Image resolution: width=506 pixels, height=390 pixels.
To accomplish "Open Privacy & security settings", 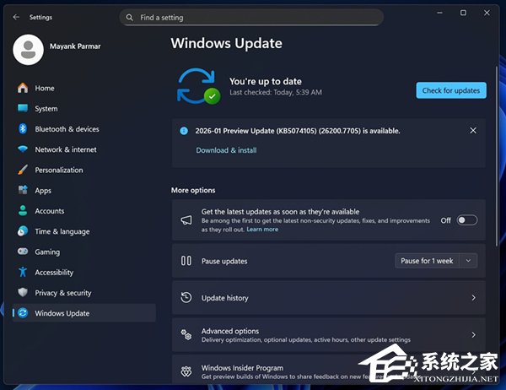I will tap(83, 293).
